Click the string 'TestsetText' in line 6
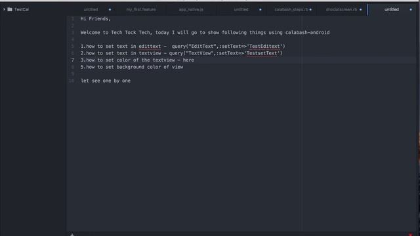 (x=262, y=53)
